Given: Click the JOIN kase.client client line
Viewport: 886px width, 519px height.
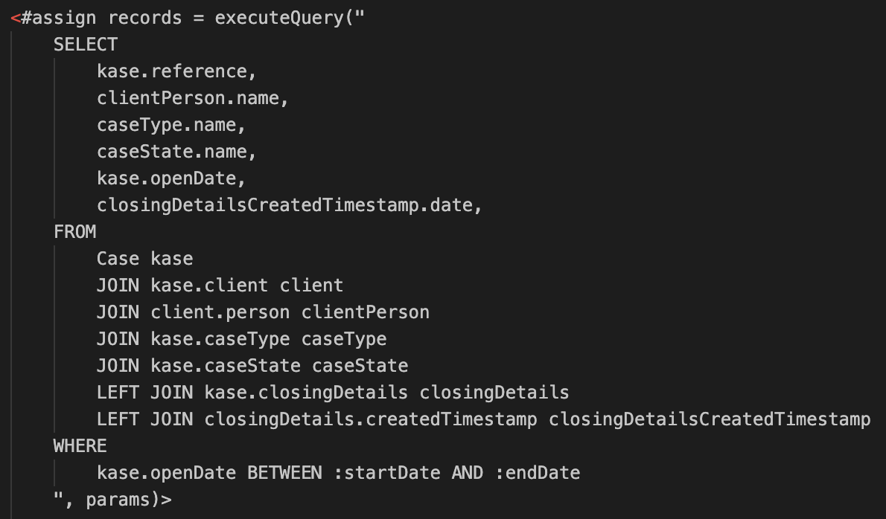Looking at the screenshot, I should [220, 286].
